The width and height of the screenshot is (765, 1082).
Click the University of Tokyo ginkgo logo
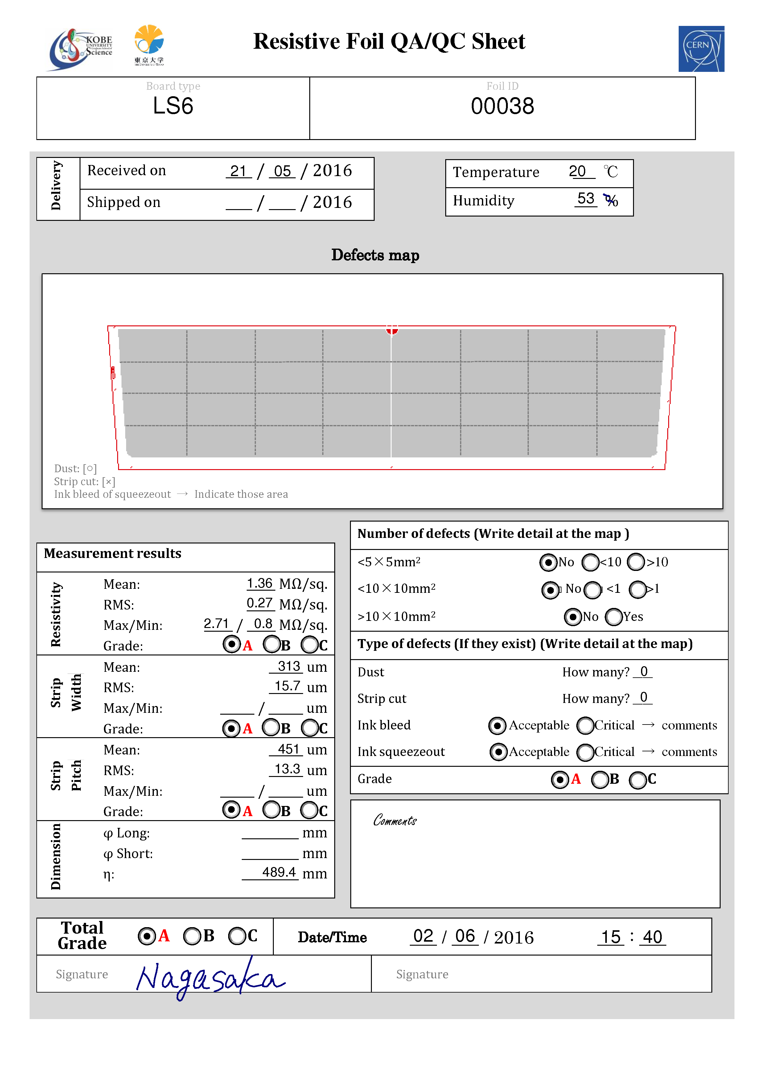(149, 45)
